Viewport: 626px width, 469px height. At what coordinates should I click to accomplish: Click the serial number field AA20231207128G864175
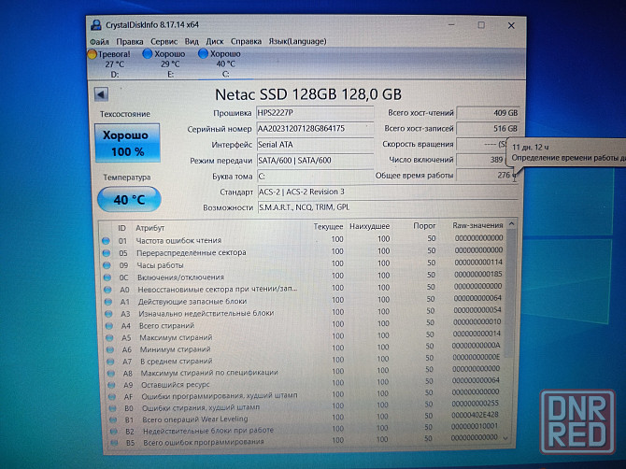(315, 129)
